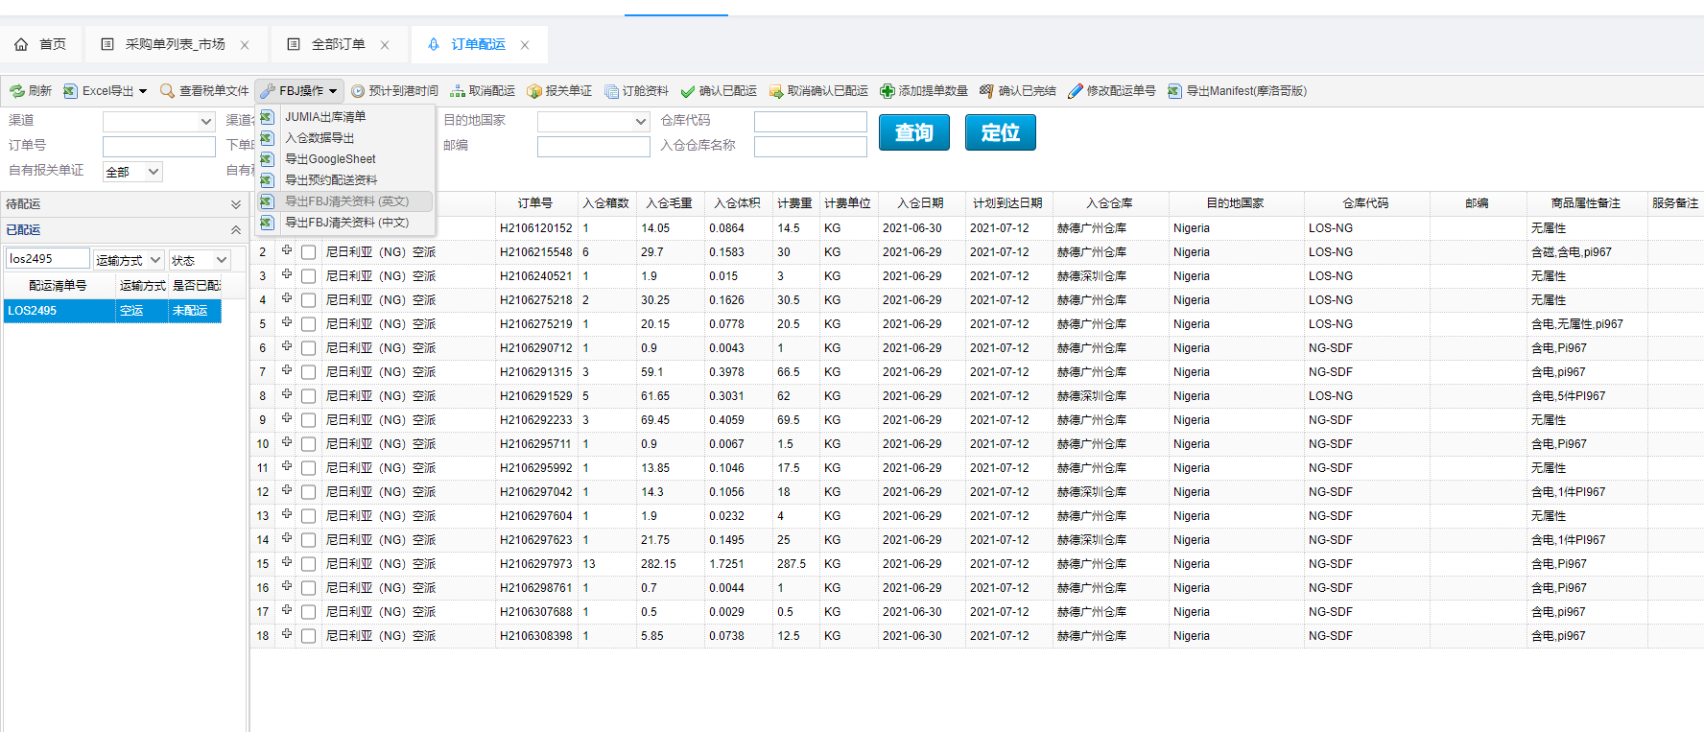
Task: Click the 修改配运单号 pencil icon
Action: 1076,91
